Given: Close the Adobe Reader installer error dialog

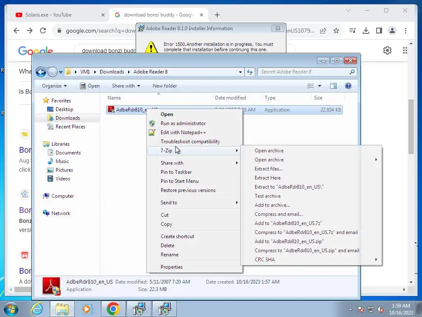Looking at the screenshot, I should pos(278,28).
